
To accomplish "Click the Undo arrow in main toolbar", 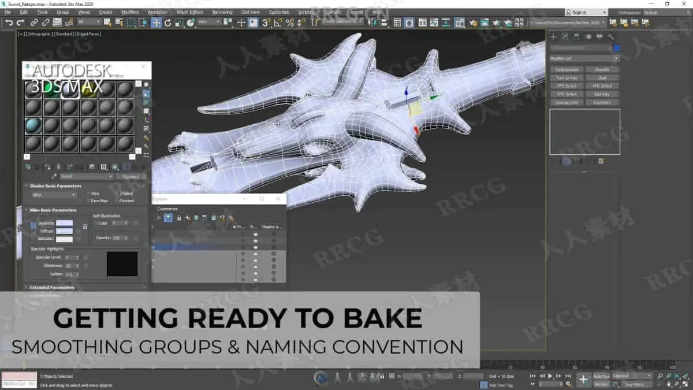I will click(x=9, y=23).
